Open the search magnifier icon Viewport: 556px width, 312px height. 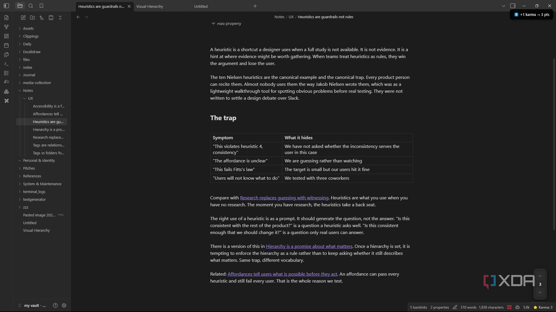click(31, 6)
